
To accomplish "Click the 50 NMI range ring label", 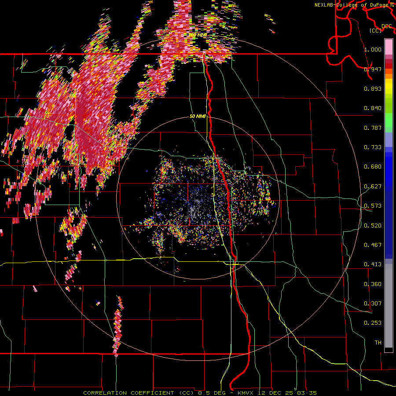I will tap(198, 117).
